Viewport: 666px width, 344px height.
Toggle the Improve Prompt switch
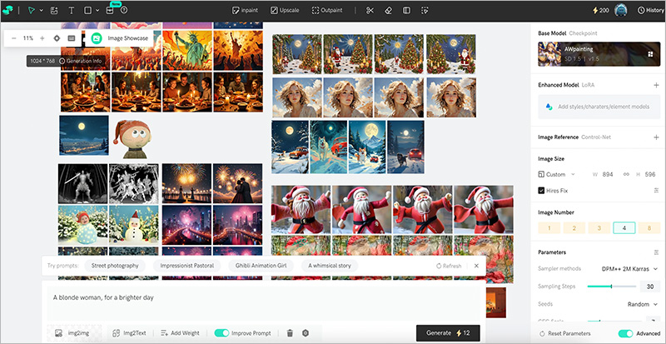click(221, 333)
